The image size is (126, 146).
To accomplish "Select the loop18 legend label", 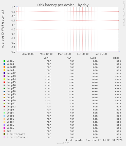I will pos(11,91).
